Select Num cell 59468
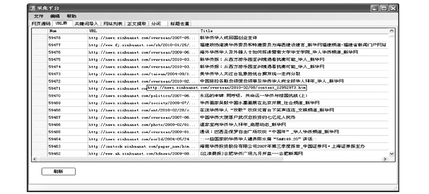 [x=68, y=110]
